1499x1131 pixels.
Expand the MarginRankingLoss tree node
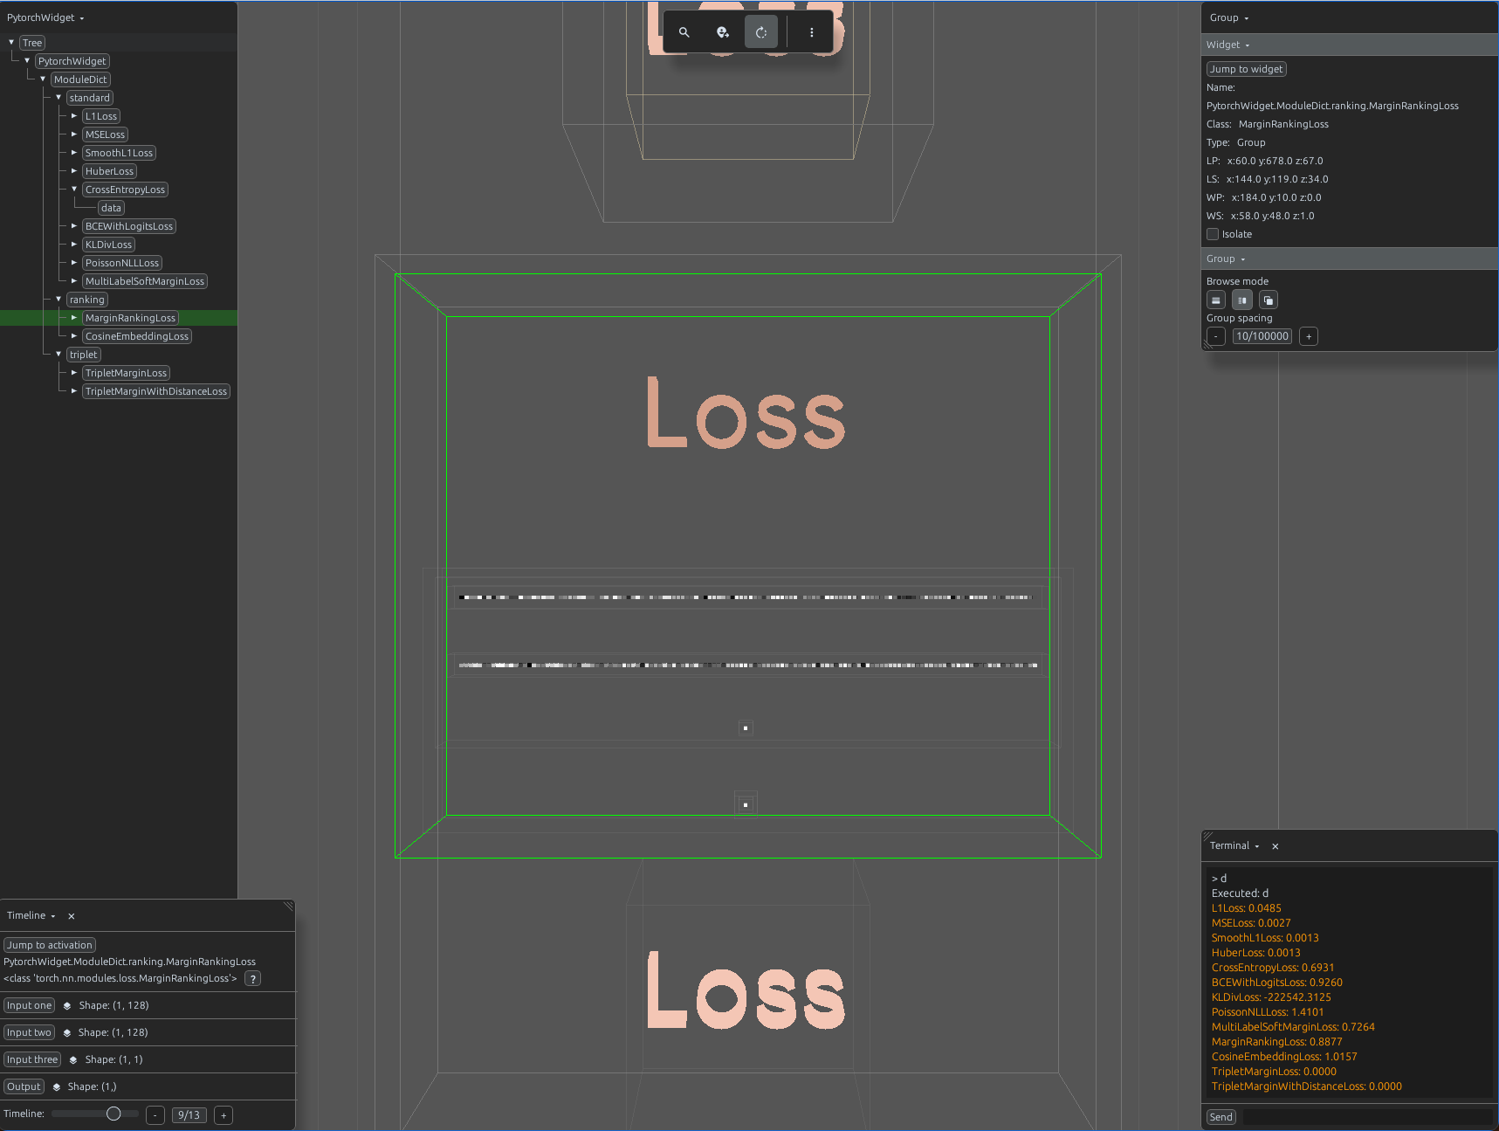coord(74,317)
